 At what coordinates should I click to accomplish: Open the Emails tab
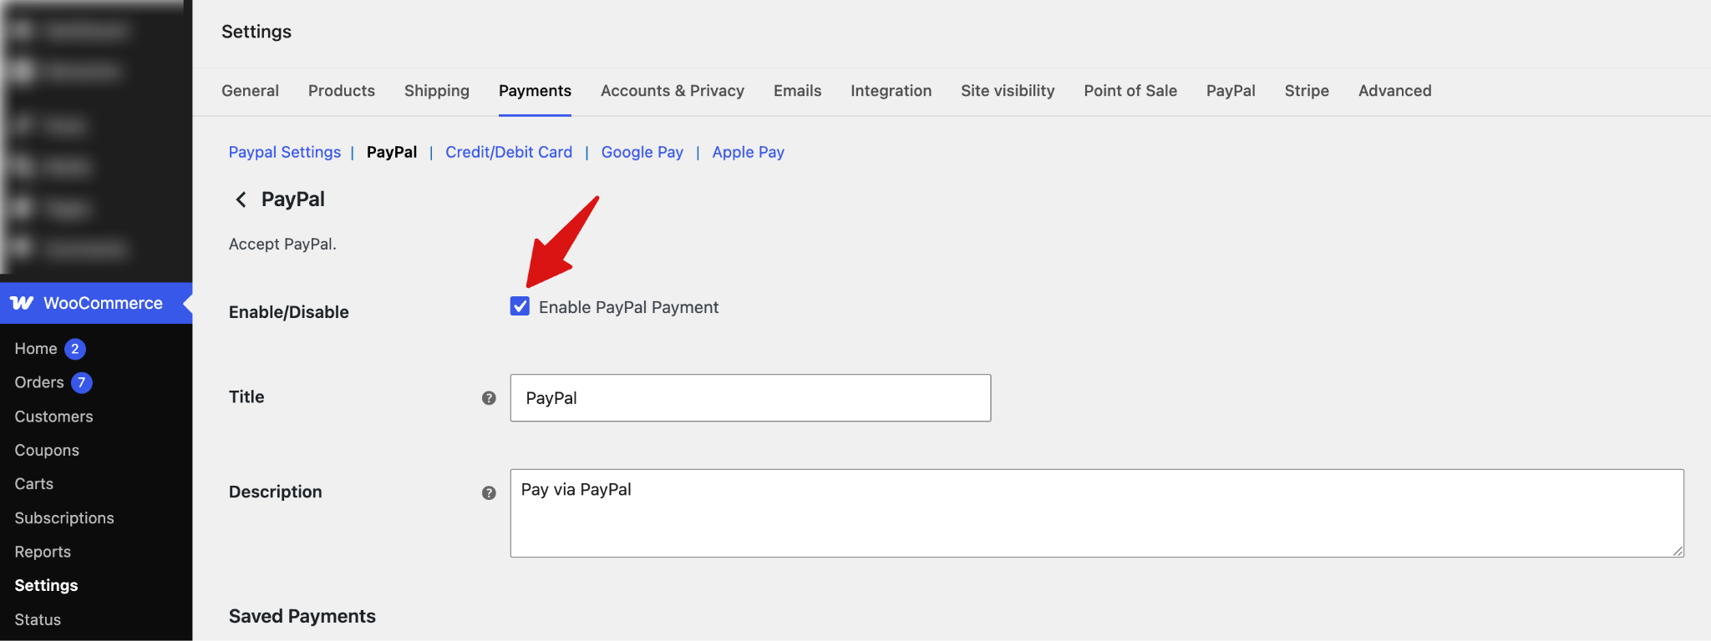tap(798, 91)
